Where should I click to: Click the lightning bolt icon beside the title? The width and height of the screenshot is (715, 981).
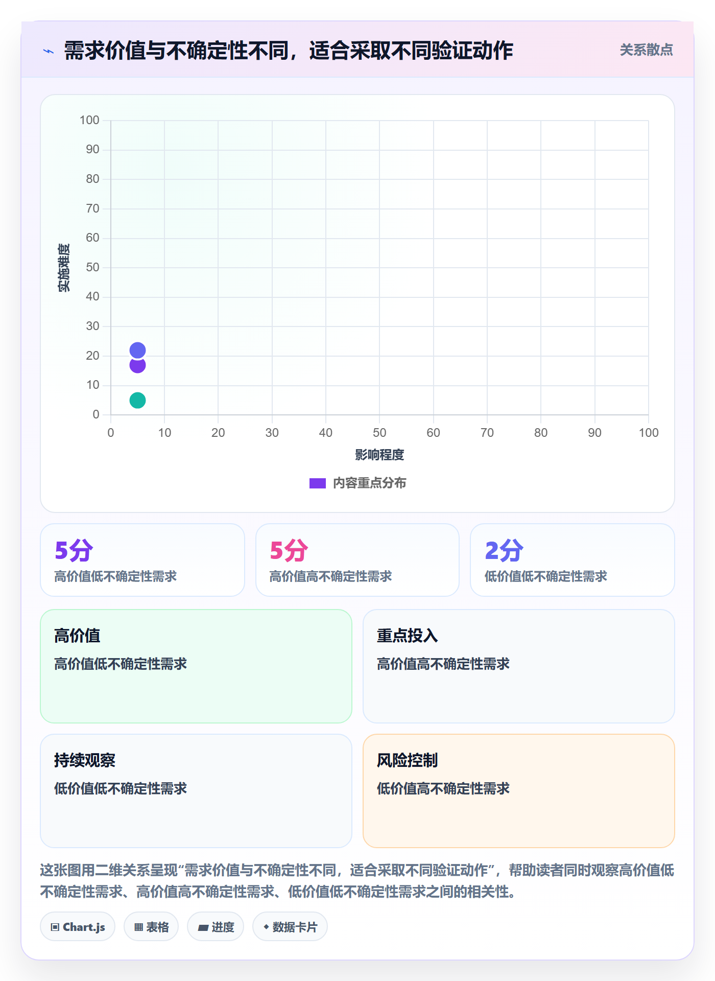click(49, 51)
